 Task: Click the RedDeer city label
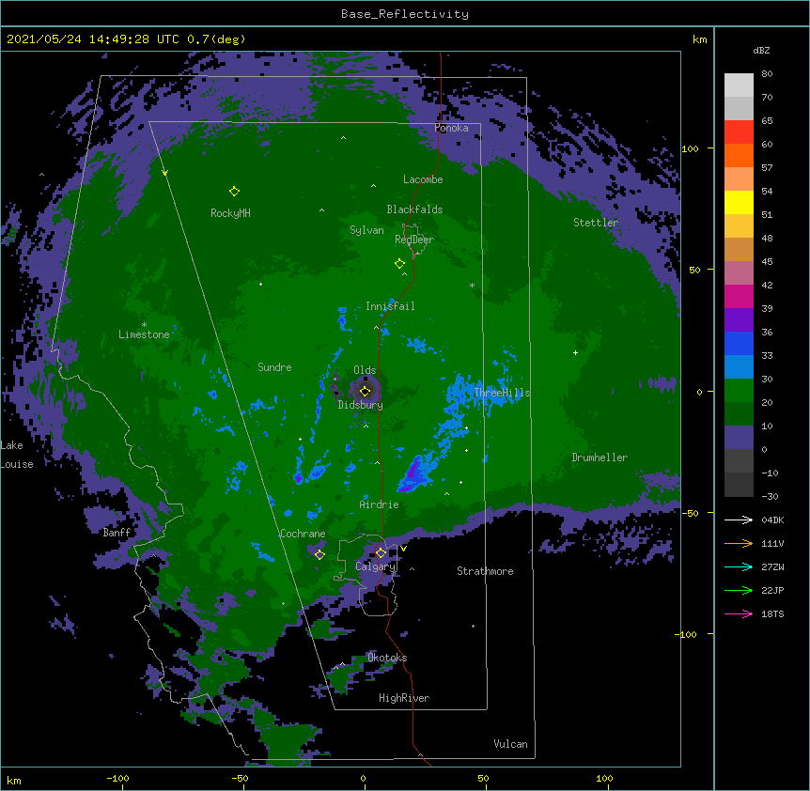[x=414, y=240]
